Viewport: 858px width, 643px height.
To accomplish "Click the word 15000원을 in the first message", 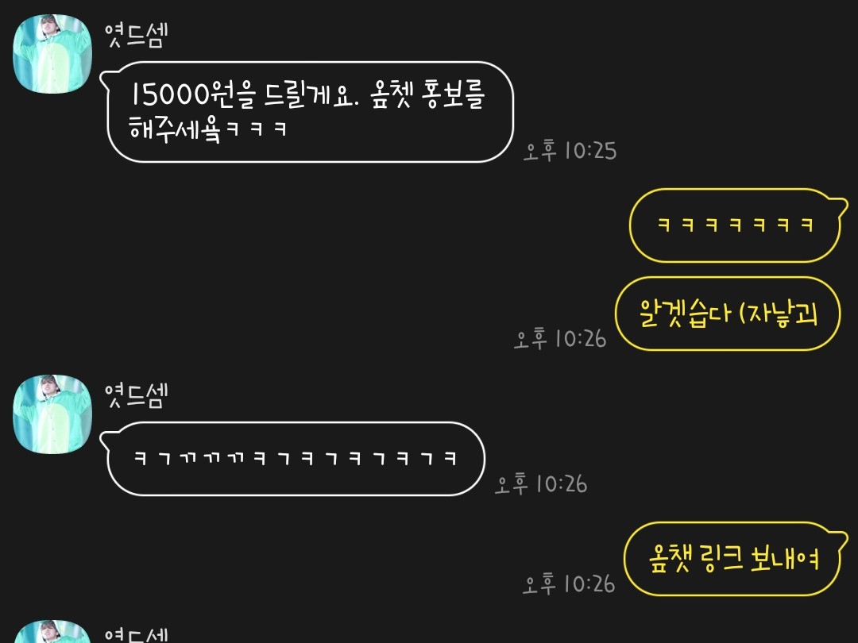I will [192, 94].
